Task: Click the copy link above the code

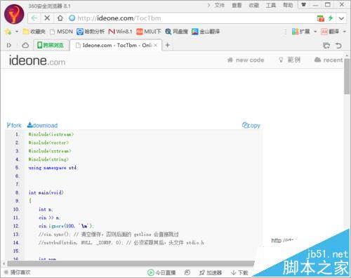Action: point(251,126)
